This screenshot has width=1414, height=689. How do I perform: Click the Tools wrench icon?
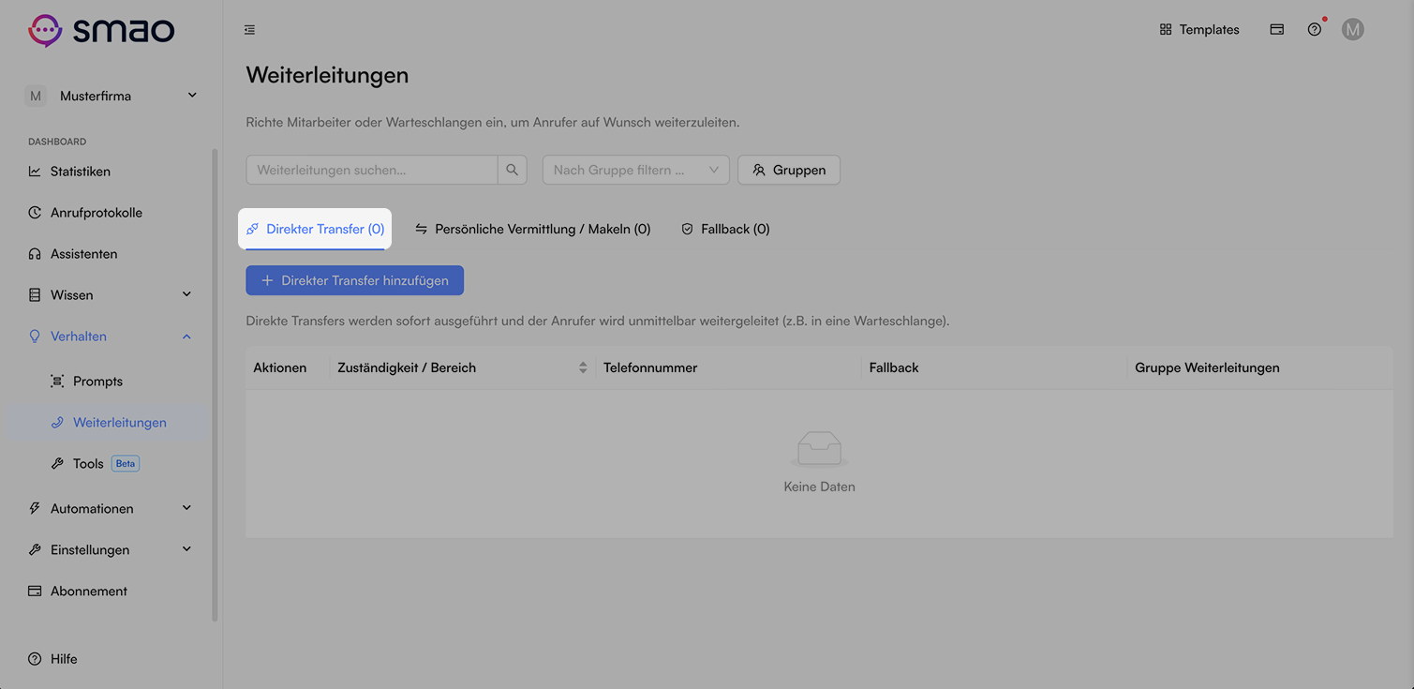tap(57, 464)
